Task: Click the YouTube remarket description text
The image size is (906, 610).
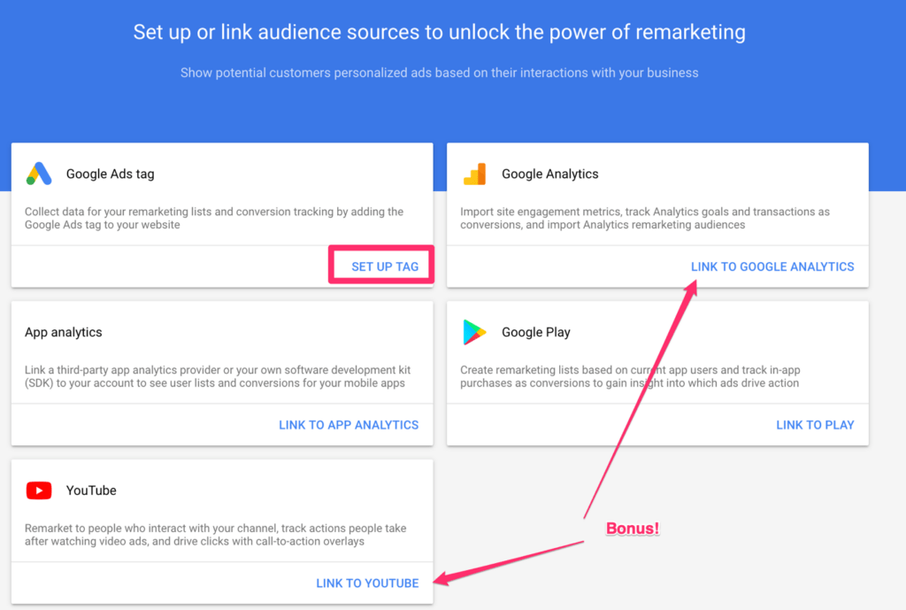Action: 215,535
